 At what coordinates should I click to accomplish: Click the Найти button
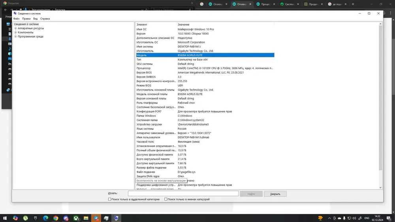pyautogui.click(x=251, y=194)
